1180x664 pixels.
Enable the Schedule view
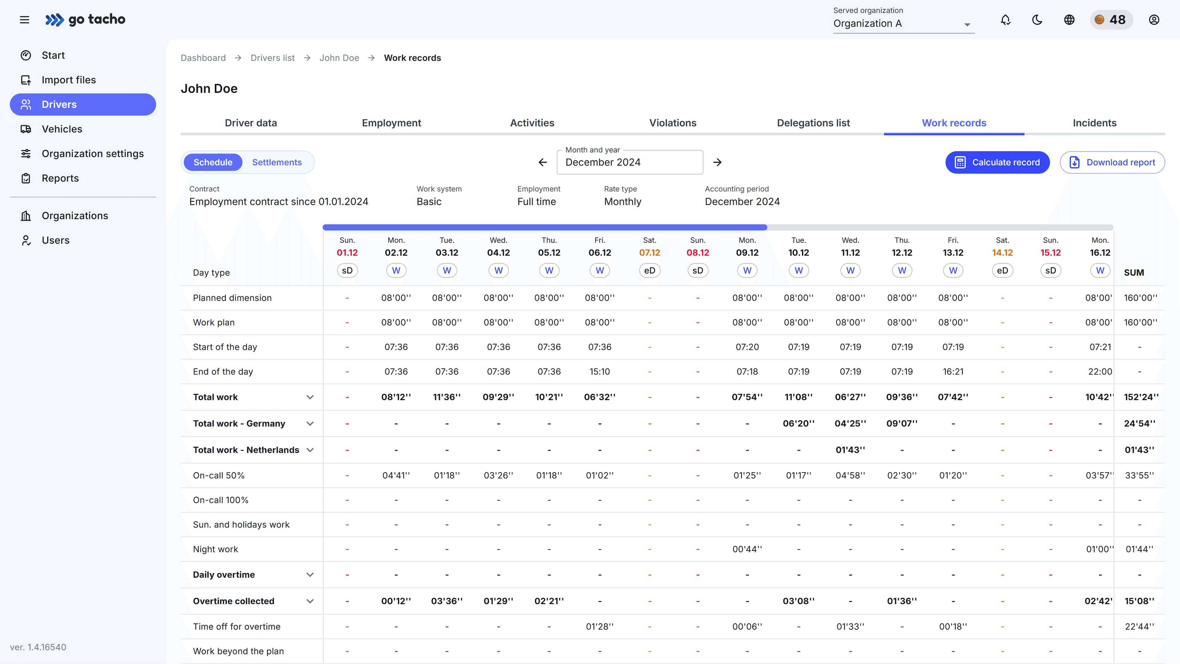(x=213, y=162)
